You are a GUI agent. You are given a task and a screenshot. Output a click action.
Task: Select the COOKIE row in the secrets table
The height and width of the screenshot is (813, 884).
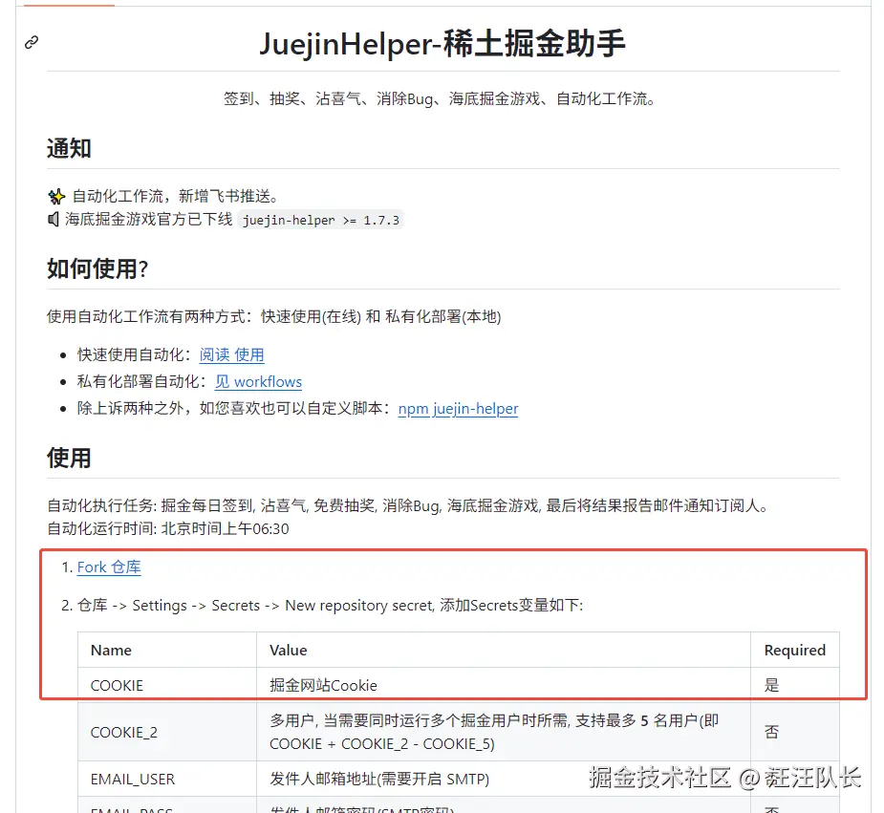(x=116, y=685)
